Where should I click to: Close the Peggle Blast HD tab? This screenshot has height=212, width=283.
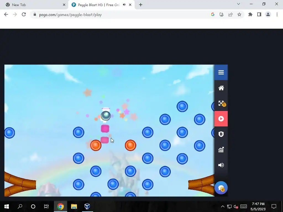tap(130, 5)
